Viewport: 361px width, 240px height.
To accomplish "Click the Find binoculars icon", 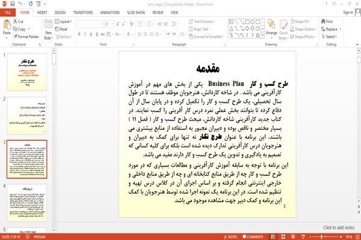I will click(x=324, y=22).
